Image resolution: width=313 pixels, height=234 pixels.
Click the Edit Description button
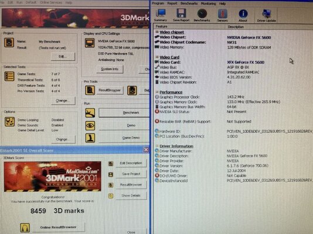131,163
